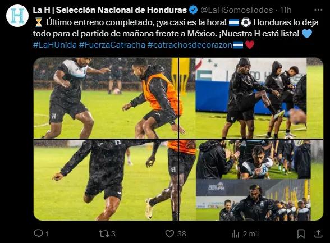Open the three-dot more options menu
This screenshot has height=243, width=330.
(318, 10)
